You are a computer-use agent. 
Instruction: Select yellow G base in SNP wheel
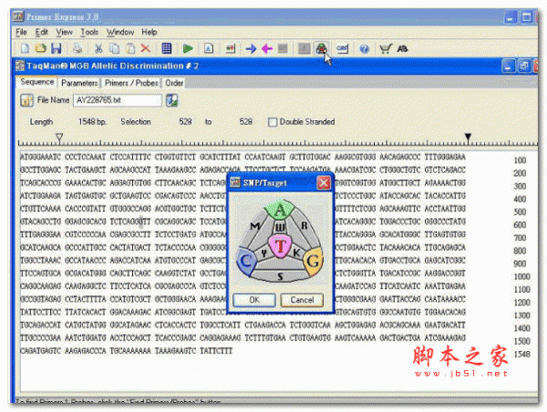pyautogui.click(x=313, y=261)
